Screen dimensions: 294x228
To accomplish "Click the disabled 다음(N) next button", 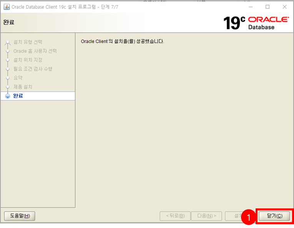I will [206, 216].
